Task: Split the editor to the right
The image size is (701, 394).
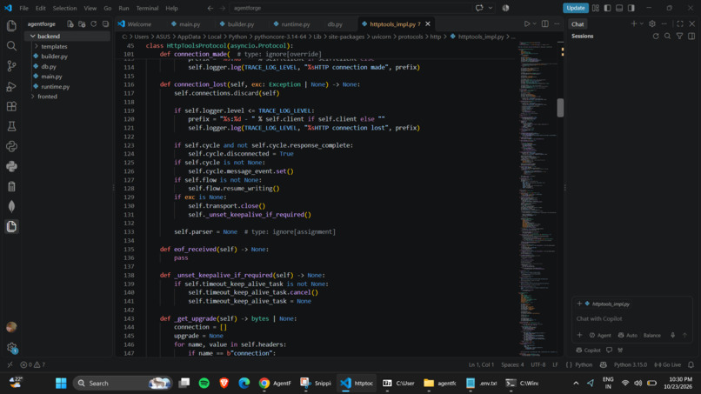Action: (x=545, y=23)
